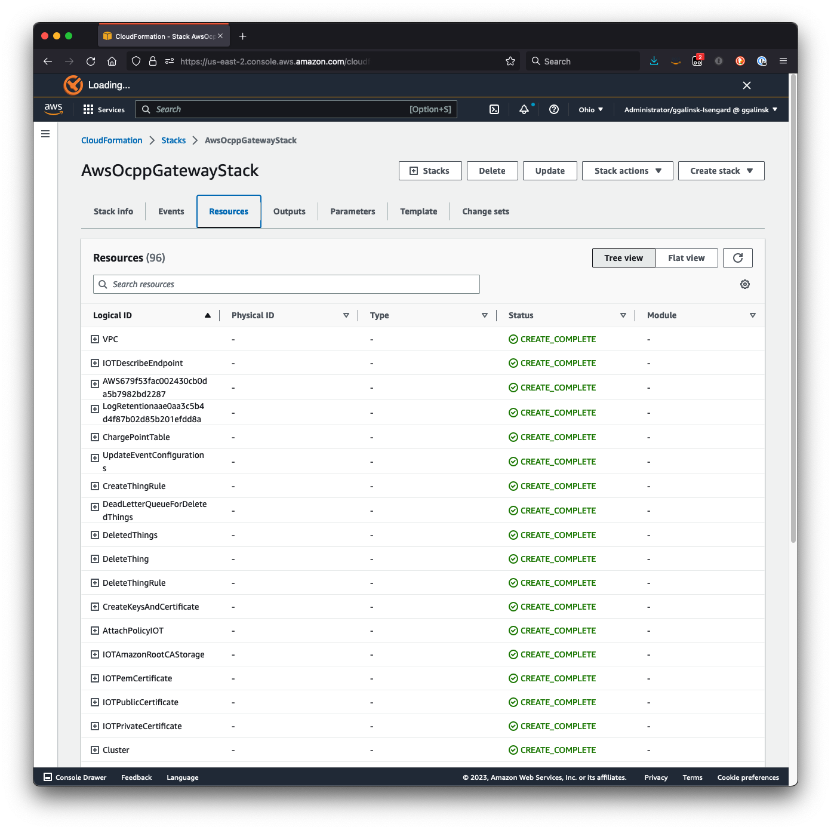
Task: Open the Stack actions dropdown
Action: [x=627, y=170]
